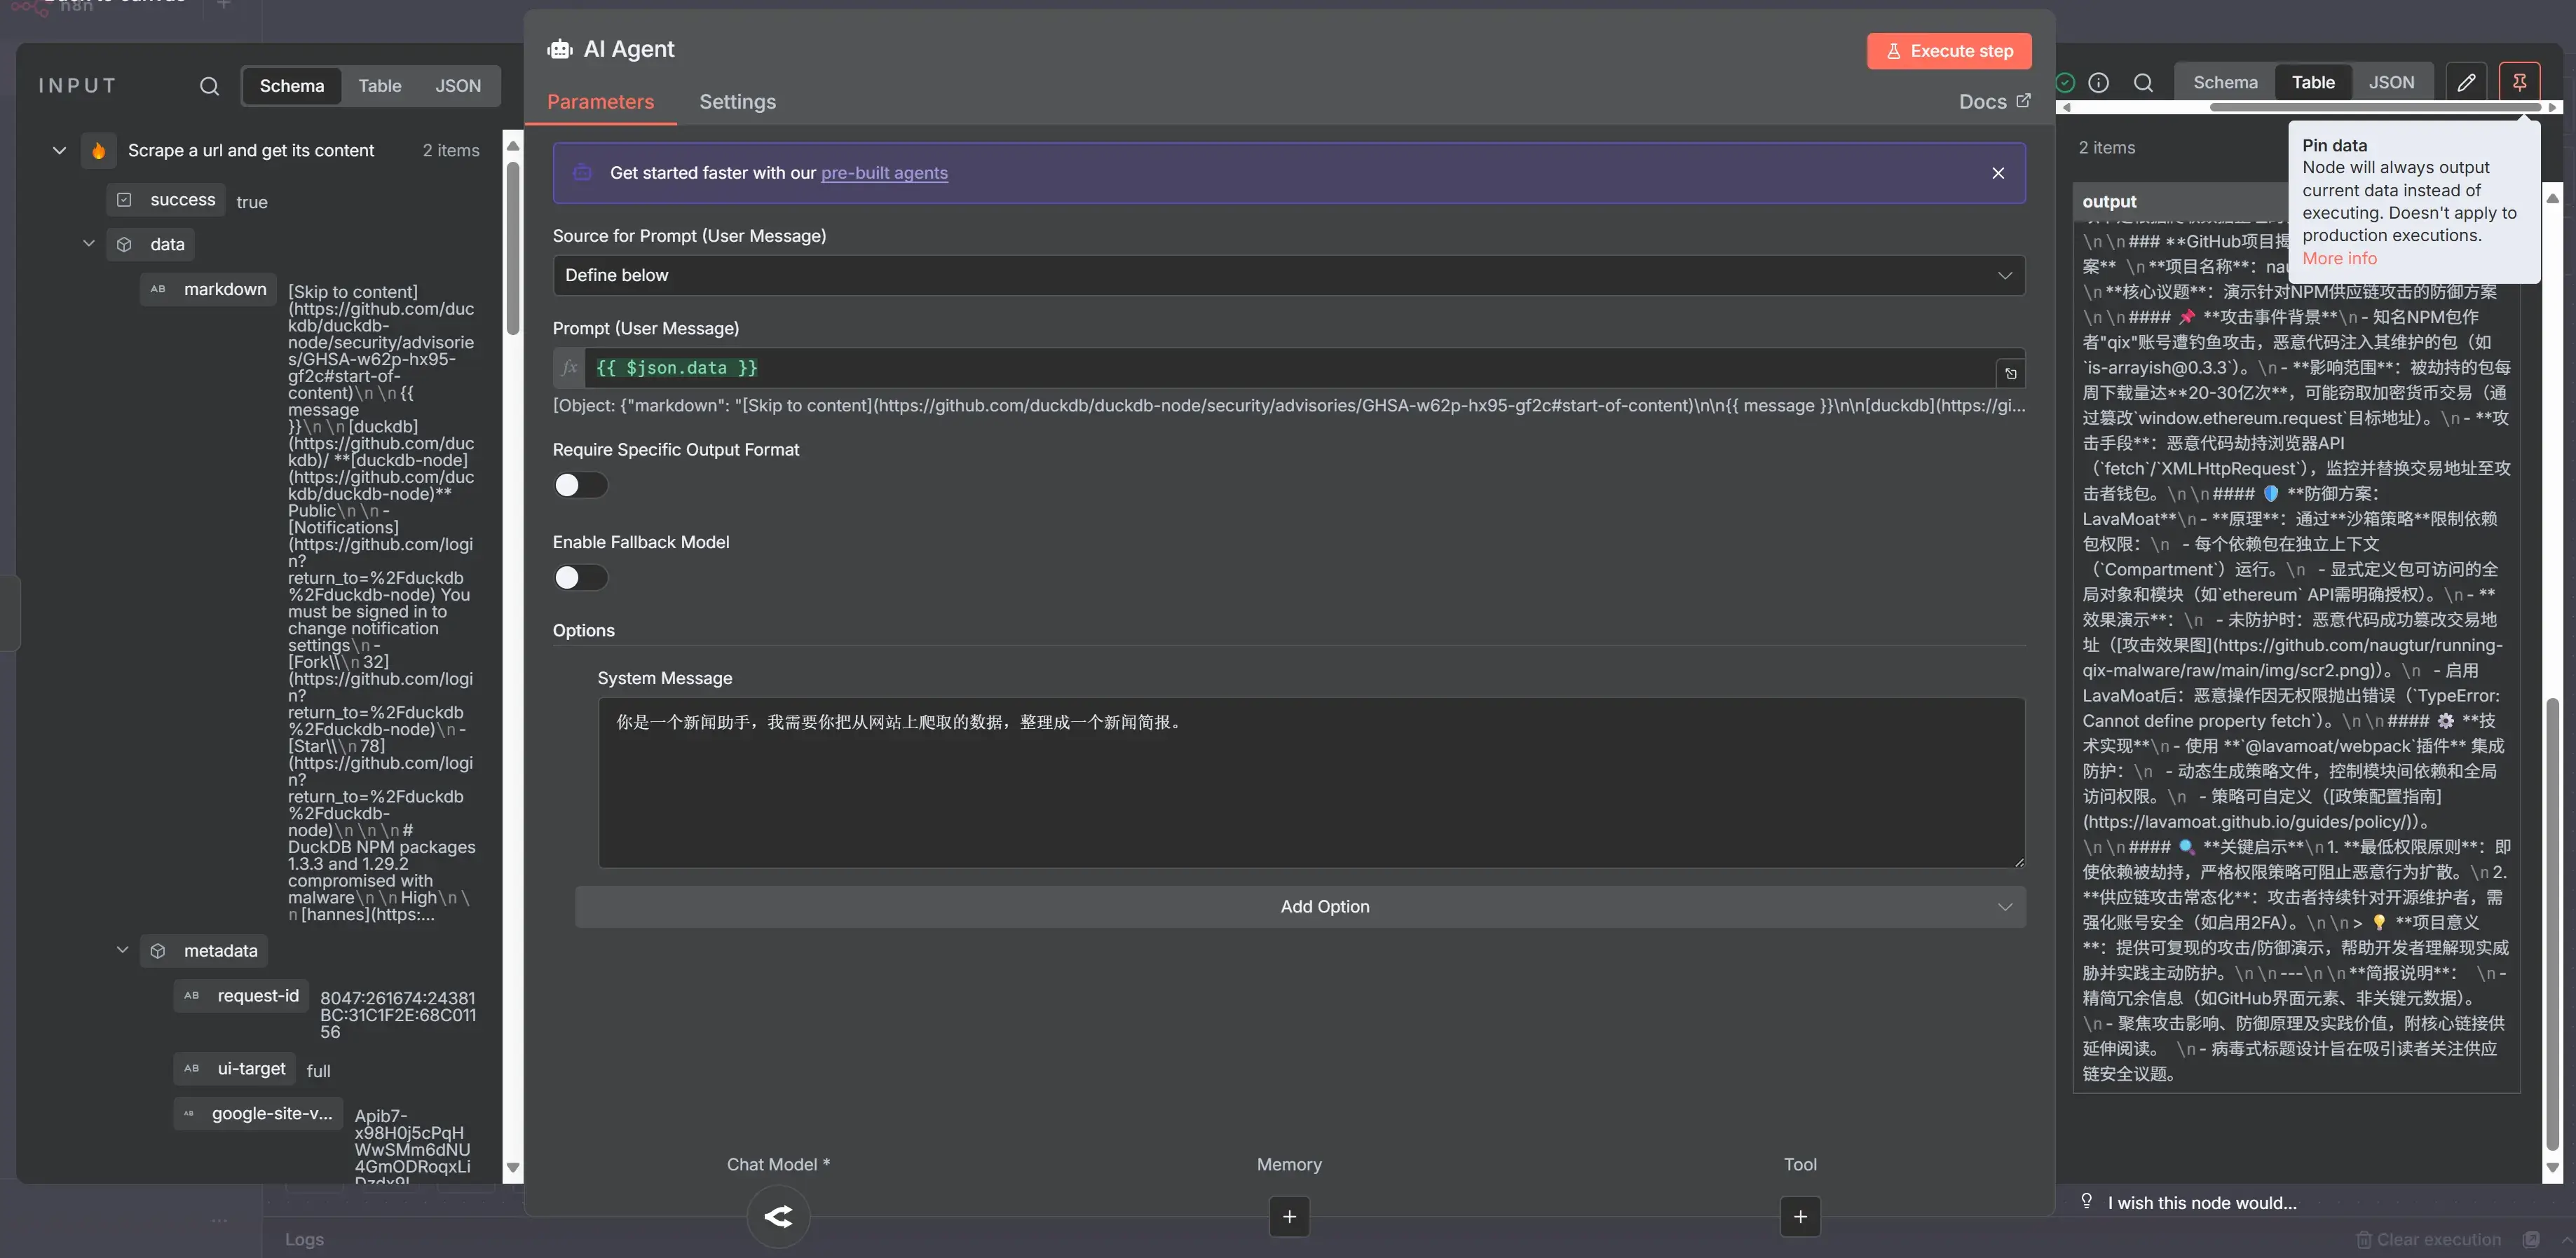Toggle Require Specific Output Format switch

580,485
